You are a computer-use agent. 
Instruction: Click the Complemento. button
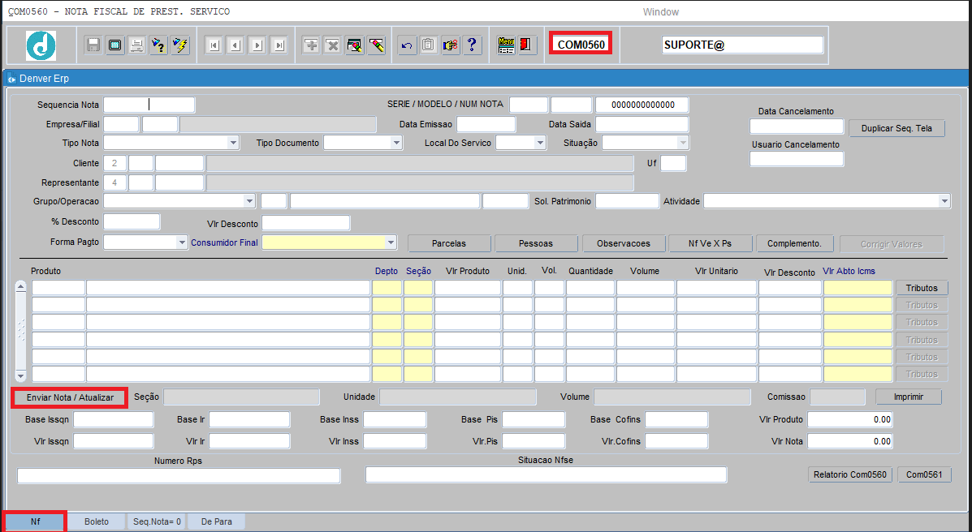[x=795, y=243]
